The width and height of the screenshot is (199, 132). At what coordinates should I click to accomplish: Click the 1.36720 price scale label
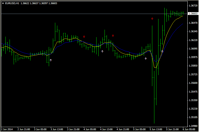(193, 6)
